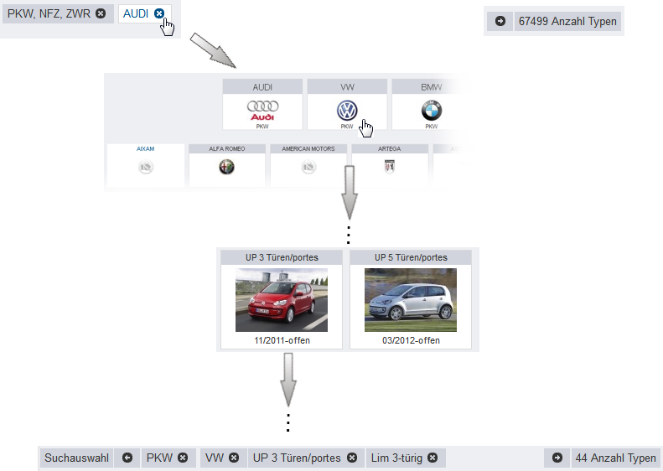The image size is (663, 471).
Task: Remove the PKW filter in bottom bar
Action: [183, 458]
